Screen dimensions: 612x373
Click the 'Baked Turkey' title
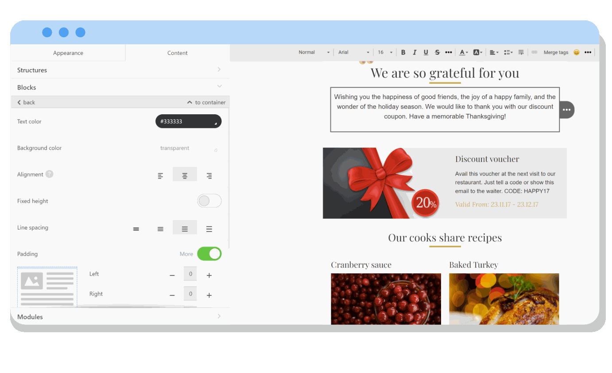473,265
